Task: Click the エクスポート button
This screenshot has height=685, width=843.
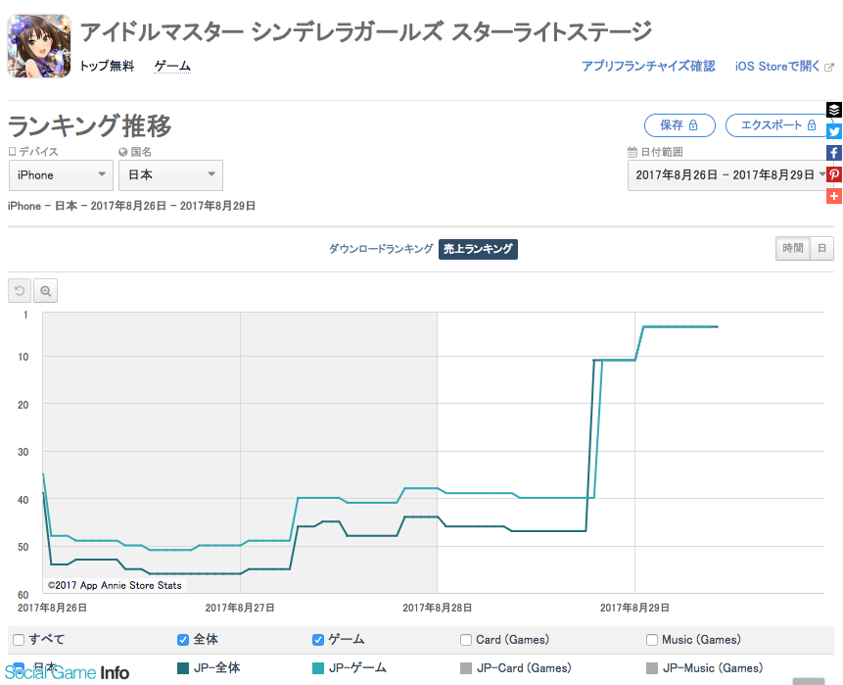Action: (x=778, y=125)
